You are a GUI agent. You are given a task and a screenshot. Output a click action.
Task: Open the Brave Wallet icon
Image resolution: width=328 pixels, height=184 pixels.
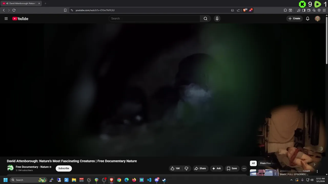click(309, 10)
